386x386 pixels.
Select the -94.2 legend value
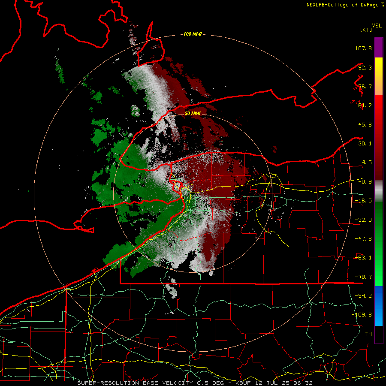[x=363, y=296]
